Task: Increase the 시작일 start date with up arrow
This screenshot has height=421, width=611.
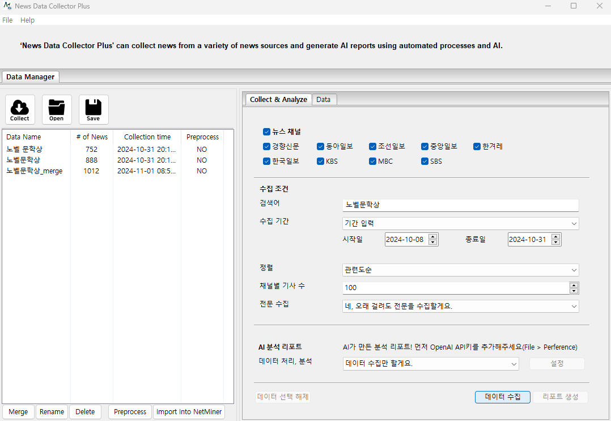Action: click(432, 236)
